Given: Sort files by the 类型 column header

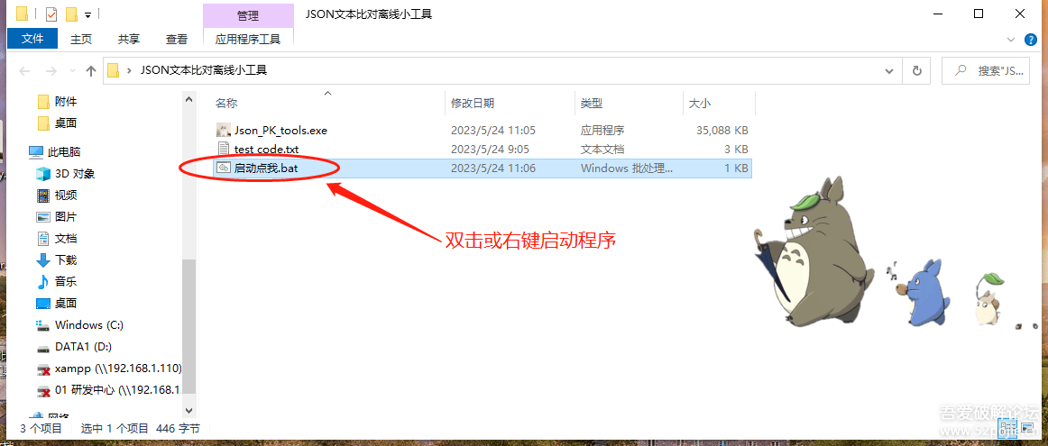Looking at the screenshot, I should click(592, 104).
